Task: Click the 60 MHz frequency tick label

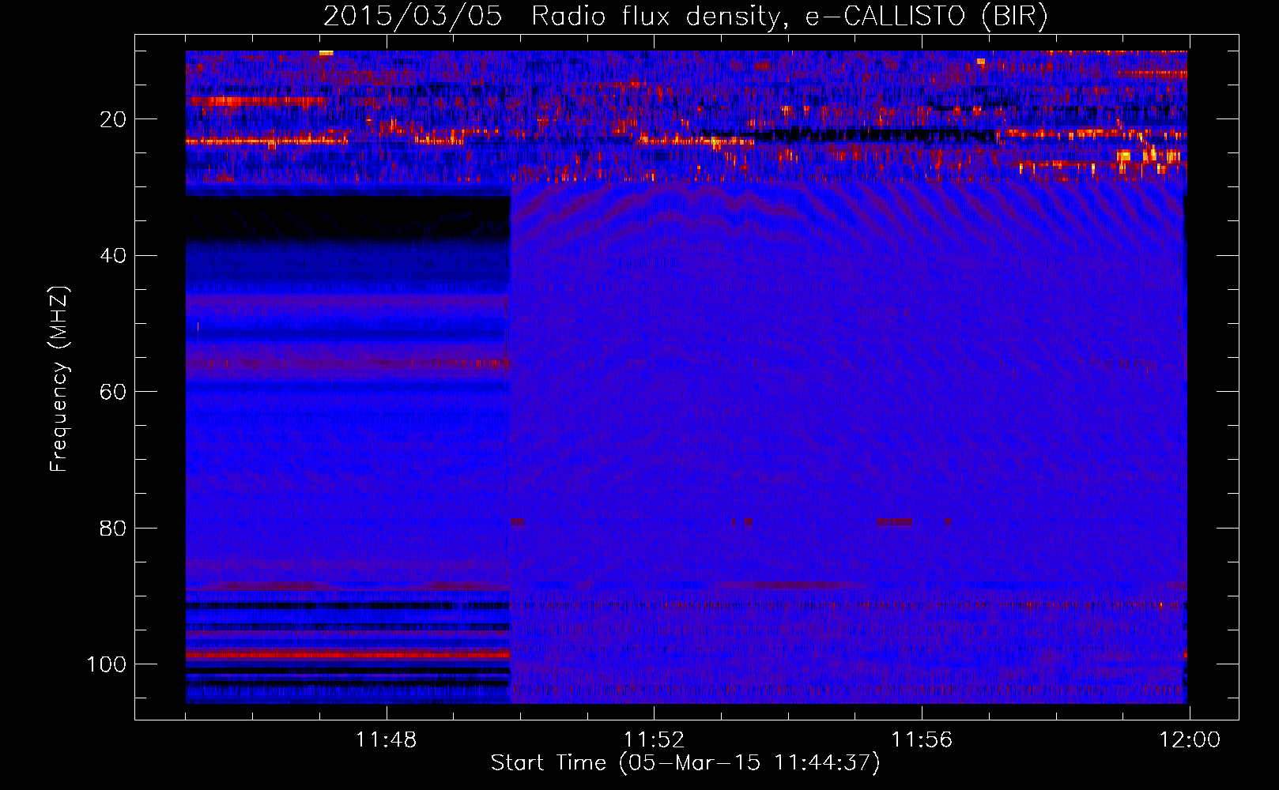Action: [x=113, y=392]
